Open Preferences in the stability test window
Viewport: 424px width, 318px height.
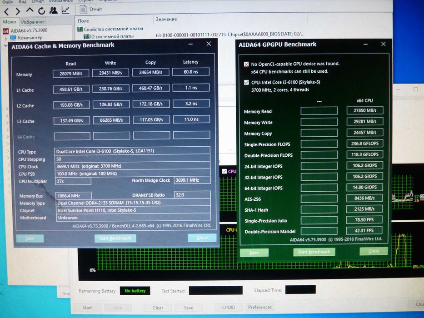tap(260, 307)
